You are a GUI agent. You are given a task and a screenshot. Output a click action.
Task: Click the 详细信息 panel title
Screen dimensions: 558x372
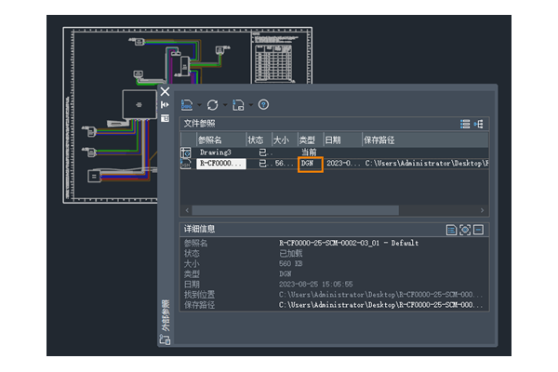point(199,229)
